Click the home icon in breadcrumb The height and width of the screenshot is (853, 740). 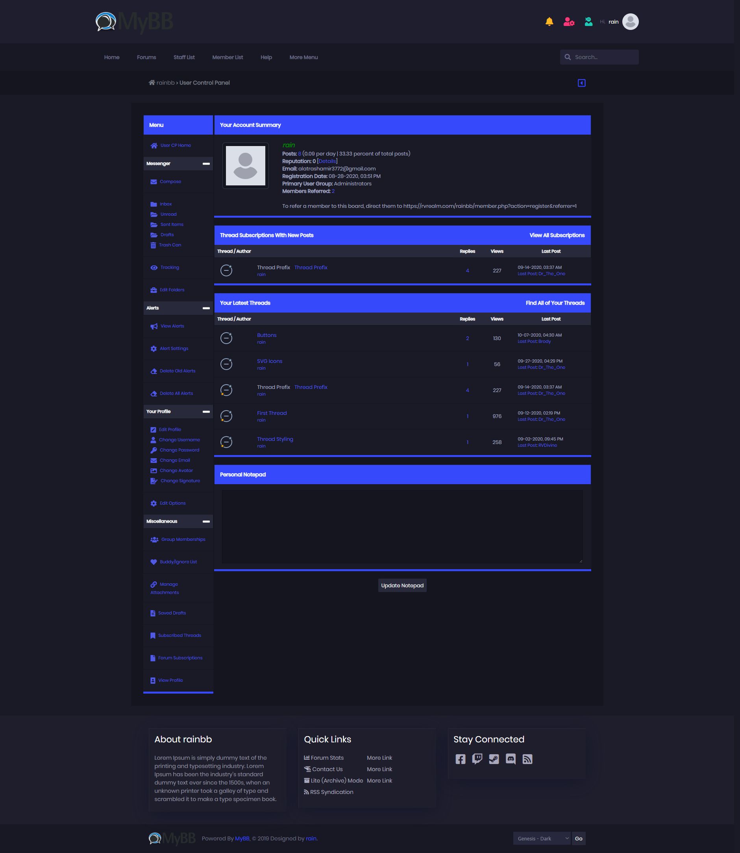pyautogui.click(x=152, y=83)
